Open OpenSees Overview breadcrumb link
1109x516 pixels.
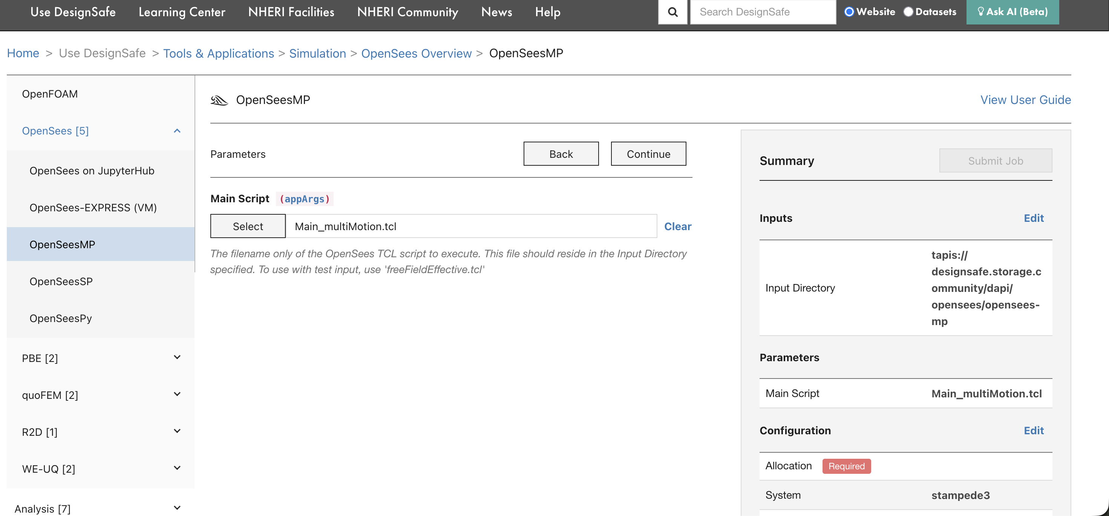tap(416, 53)
